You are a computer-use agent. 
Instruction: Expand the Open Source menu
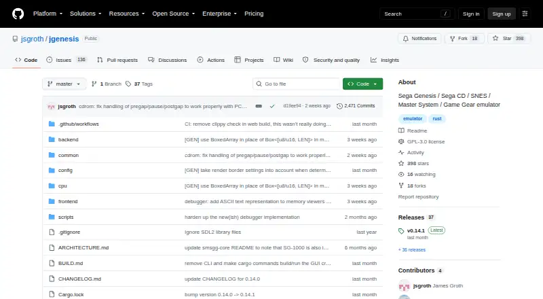pos(174,14)
